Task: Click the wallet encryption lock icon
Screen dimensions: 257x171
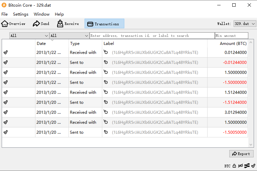Action: tap(234, 166)
